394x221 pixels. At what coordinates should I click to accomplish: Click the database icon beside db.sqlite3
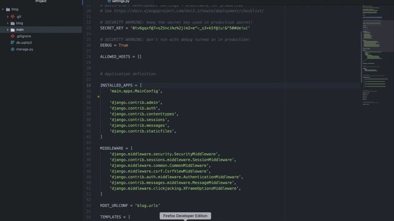(x=12, y=42)
